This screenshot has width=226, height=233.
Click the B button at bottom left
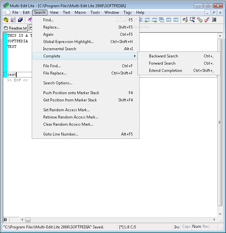point(6,220)
